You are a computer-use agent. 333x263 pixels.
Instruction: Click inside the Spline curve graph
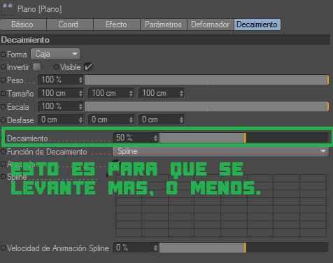point(221,206)
